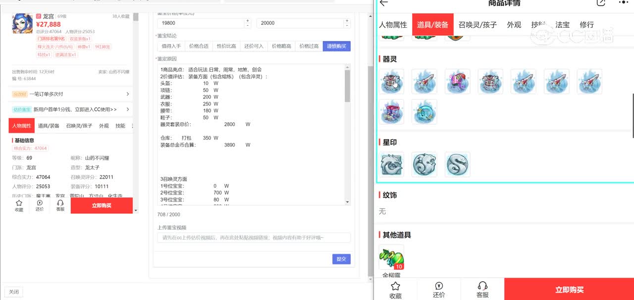
Task: Switch to 召唤灵/孩子 tab in left panel
Action: coord(79,126)
